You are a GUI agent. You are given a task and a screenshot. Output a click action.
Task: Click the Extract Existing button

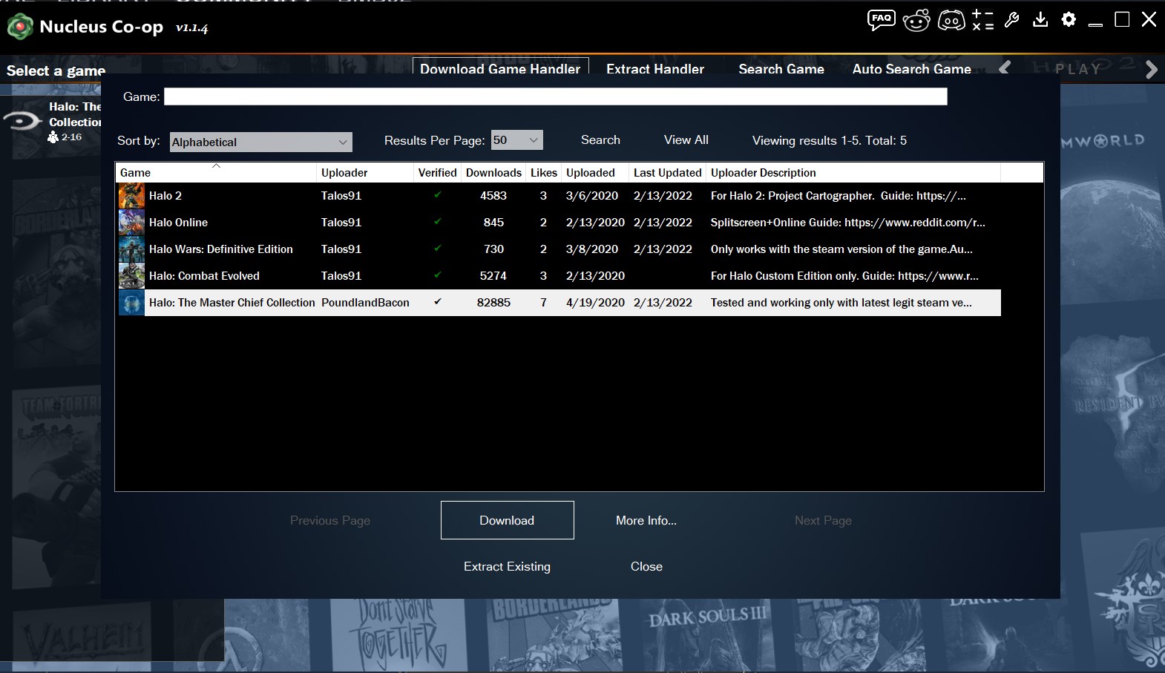507,567
